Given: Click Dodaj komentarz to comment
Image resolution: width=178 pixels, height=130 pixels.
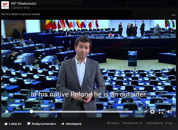Looking at the screenshot, I should (x=41, y=124).
